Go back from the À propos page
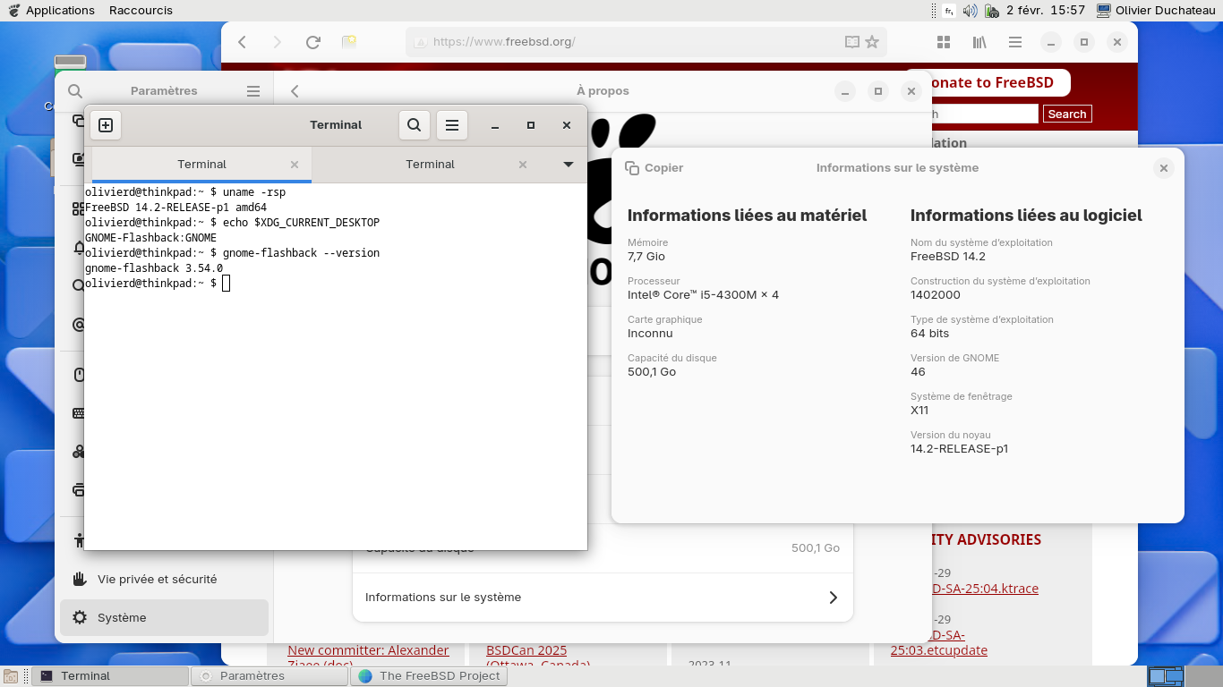 point(295,91)
